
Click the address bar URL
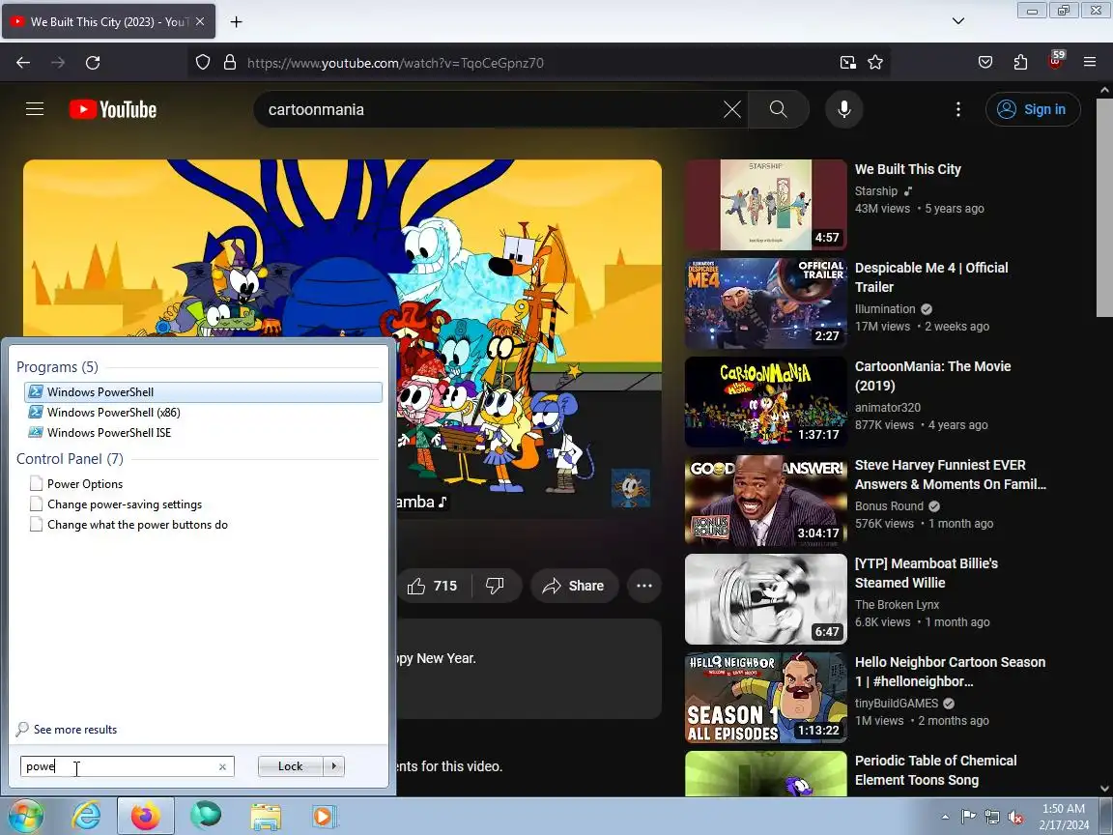pyautogui.click(x=395, y=63)
